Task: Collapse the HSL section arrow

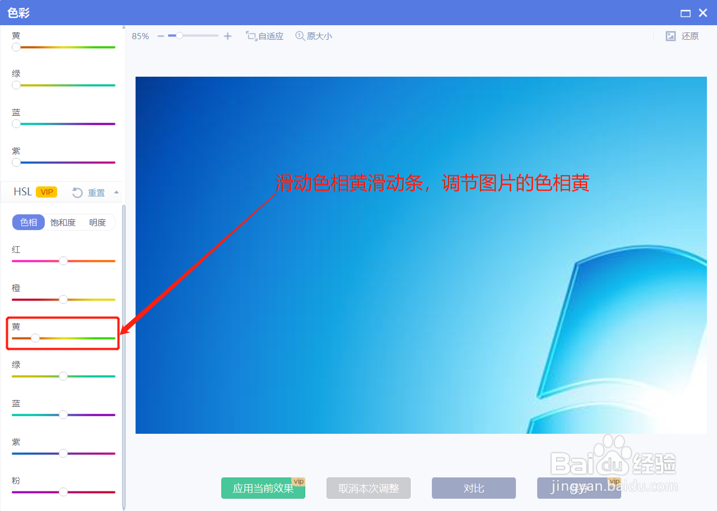Action: click(117, 192)
